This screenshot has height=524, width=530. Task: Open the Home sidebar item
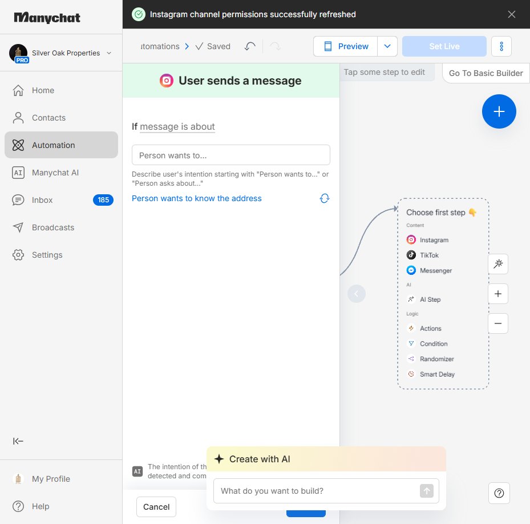click(61, 90)
